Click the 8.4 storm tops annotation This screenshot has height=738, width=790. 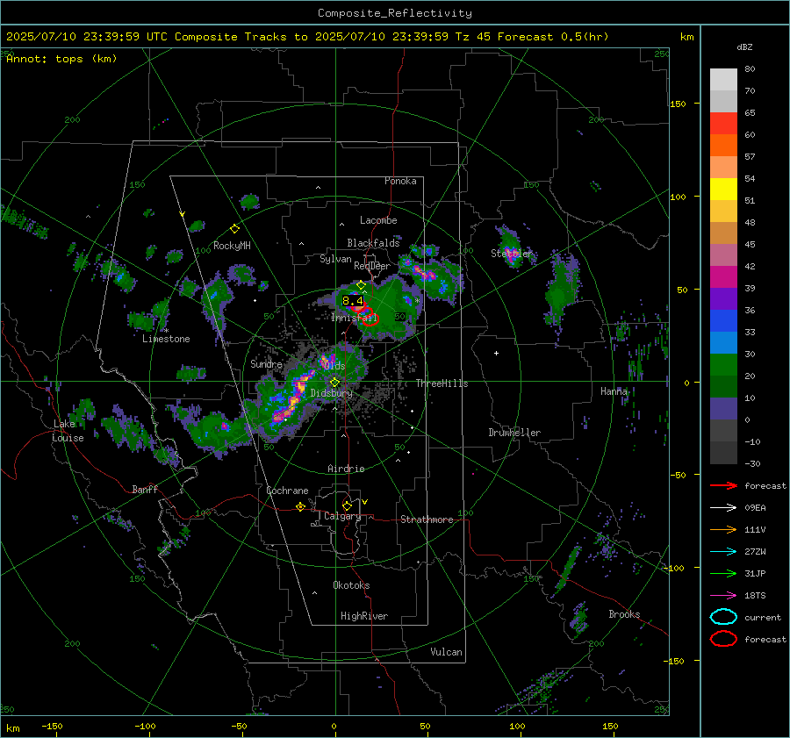click(x=353, y=301)
